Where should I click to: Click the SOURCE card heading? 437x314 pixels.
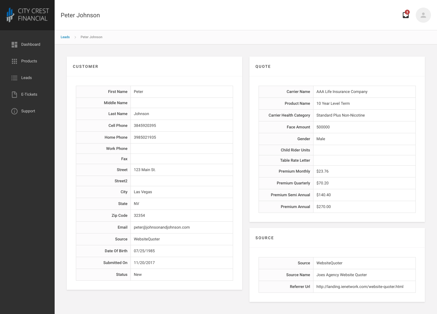[x=265, y=238]
